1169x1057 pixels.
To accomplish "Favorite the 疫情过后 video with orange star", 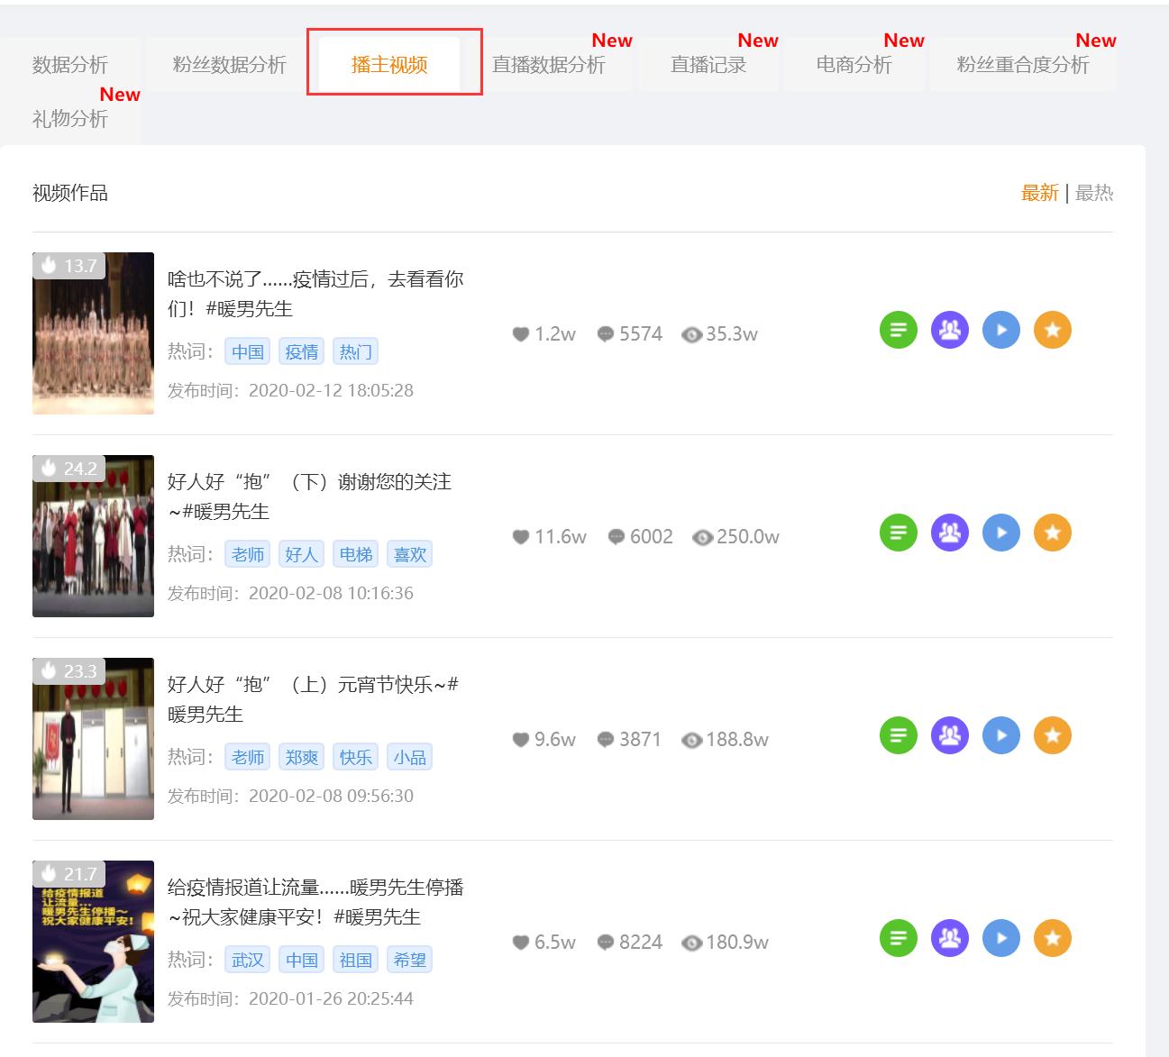I will pos(1053,330).
